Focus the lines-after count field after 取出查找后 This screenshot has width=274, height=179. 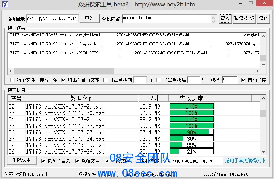coord(194,80)
